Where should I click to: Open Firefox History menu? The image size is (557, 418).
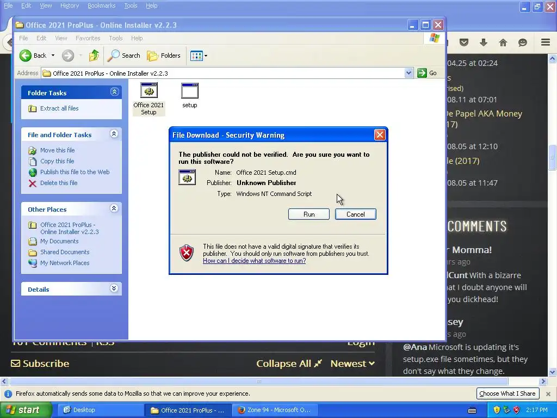tap(69, 5)
